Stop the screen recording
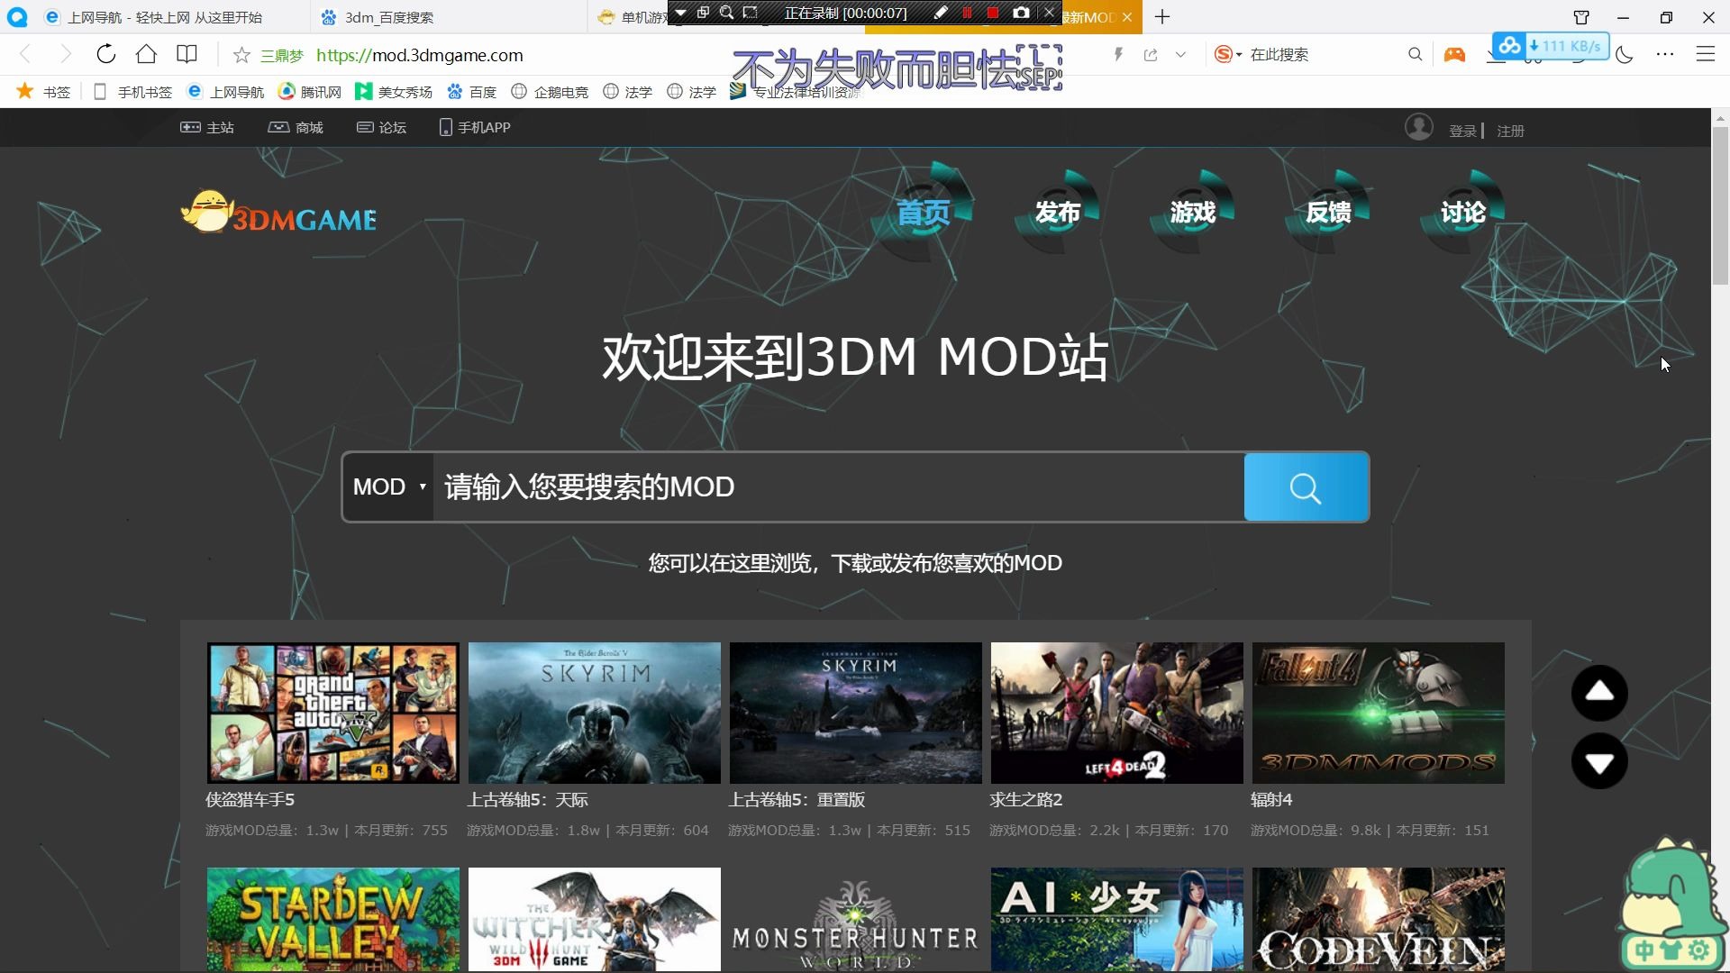This screenshot has height=973, width=1730. point(993,13)
